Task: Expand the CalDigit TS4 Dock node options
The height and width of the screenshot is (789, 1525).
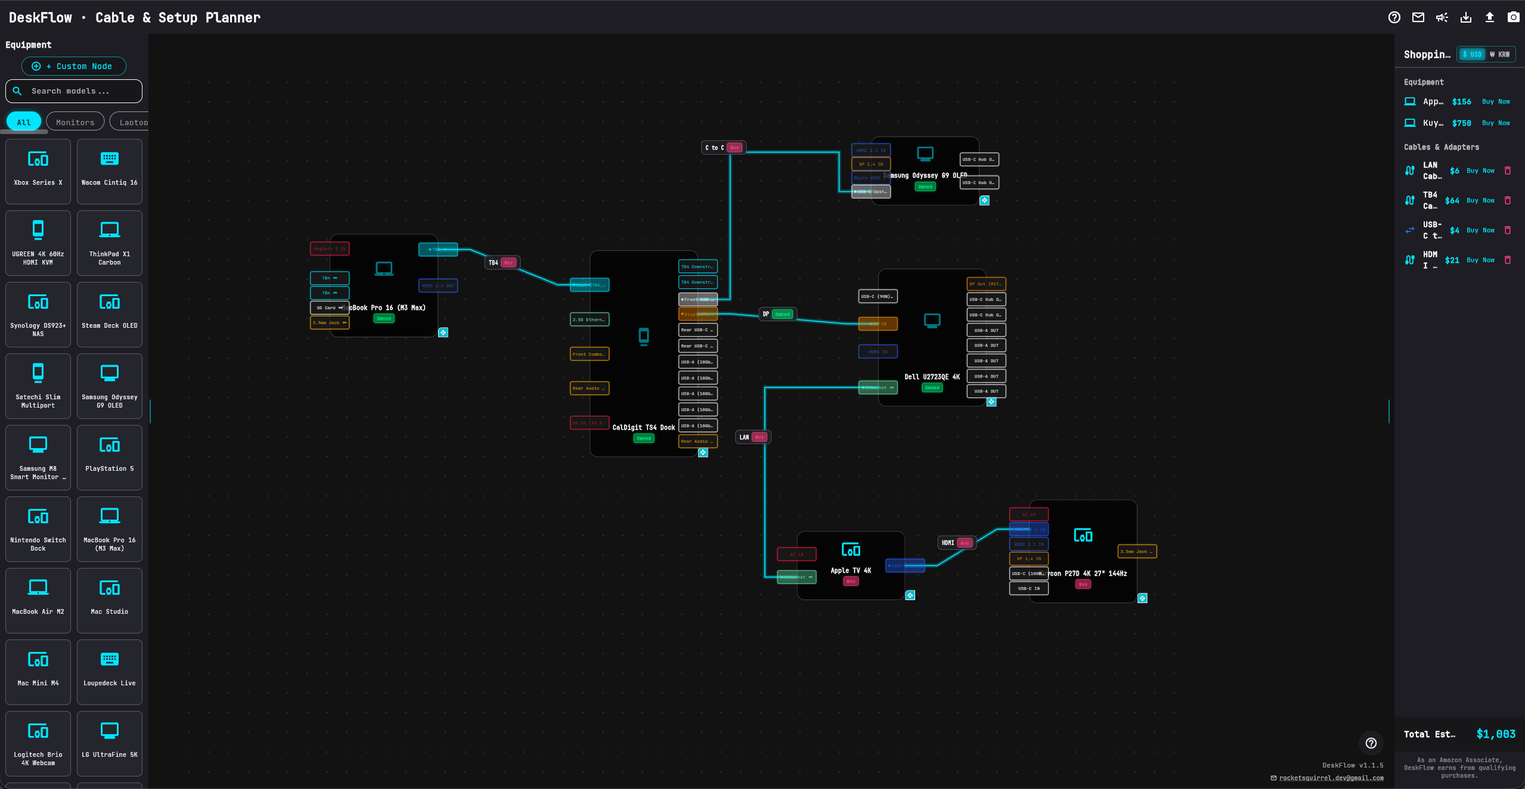Action: (x=703, y=452)
